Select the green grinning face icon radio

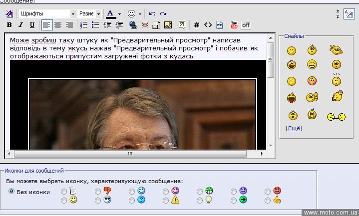point(199,191)
